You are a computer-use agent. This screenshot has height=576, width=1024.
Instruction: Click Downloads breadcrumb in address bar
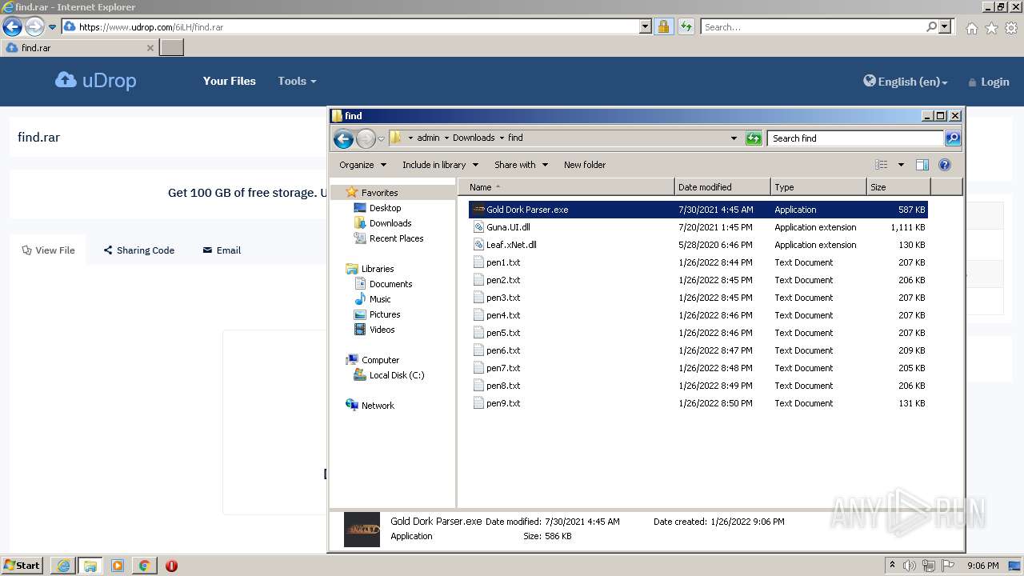[474, 138]
